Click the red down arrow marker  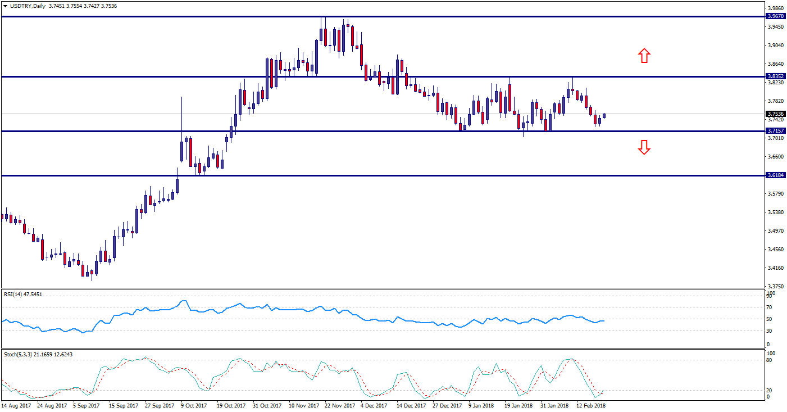[x=644, y=147]
